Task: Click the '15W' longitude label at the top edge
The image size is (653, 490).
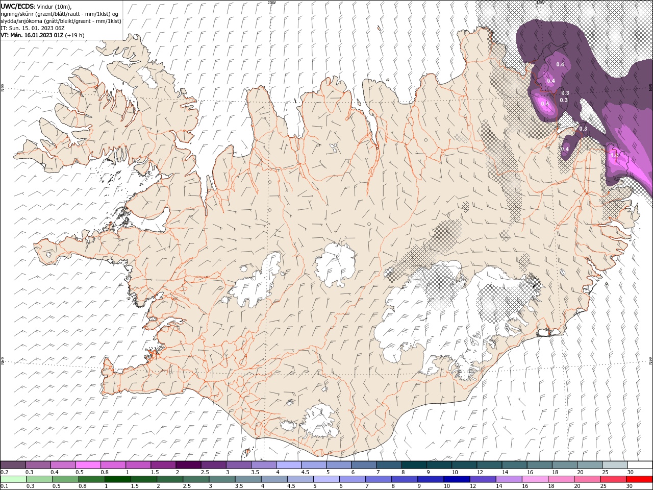Action: (x=540, y=3)
